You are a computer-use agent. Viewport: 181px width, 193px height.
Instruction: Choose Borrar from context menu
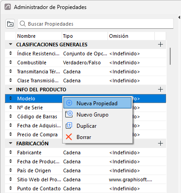pyautogui.click(x=97, y=137)
